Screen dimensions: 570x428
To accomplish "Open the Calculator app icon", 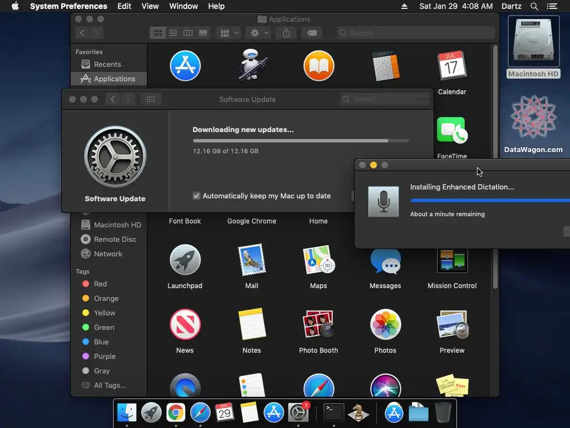I will [x=385, y=66].
